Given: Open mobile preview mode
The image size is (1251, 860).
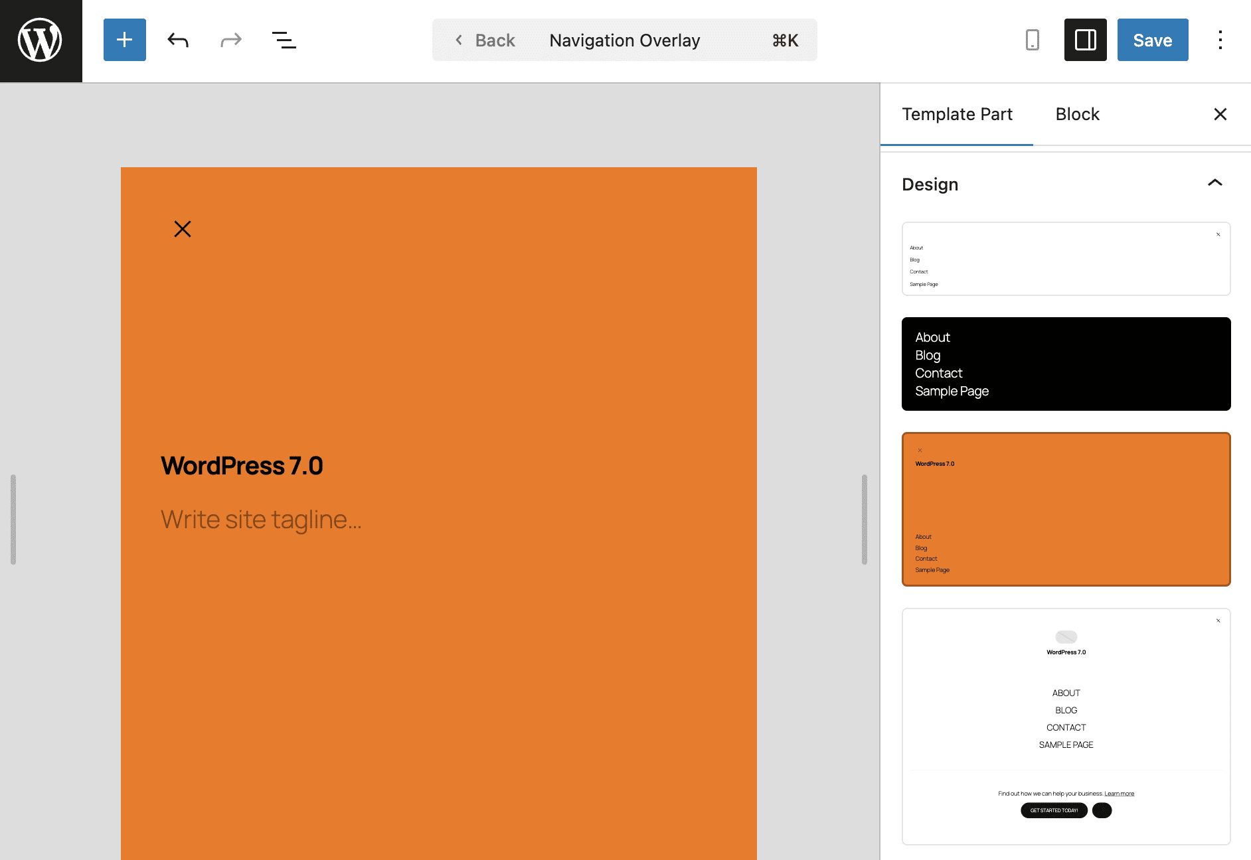Looking at the screenshot, I should (1033, 40).
